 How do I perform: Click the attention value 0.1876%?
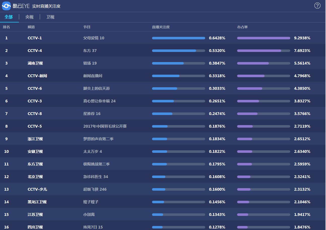(x=217, y=126)
